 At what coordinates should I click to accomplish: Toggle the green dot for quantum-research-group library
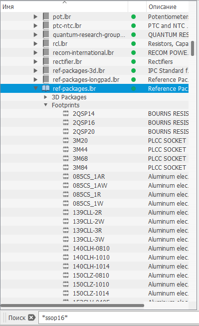coord(134,35)
